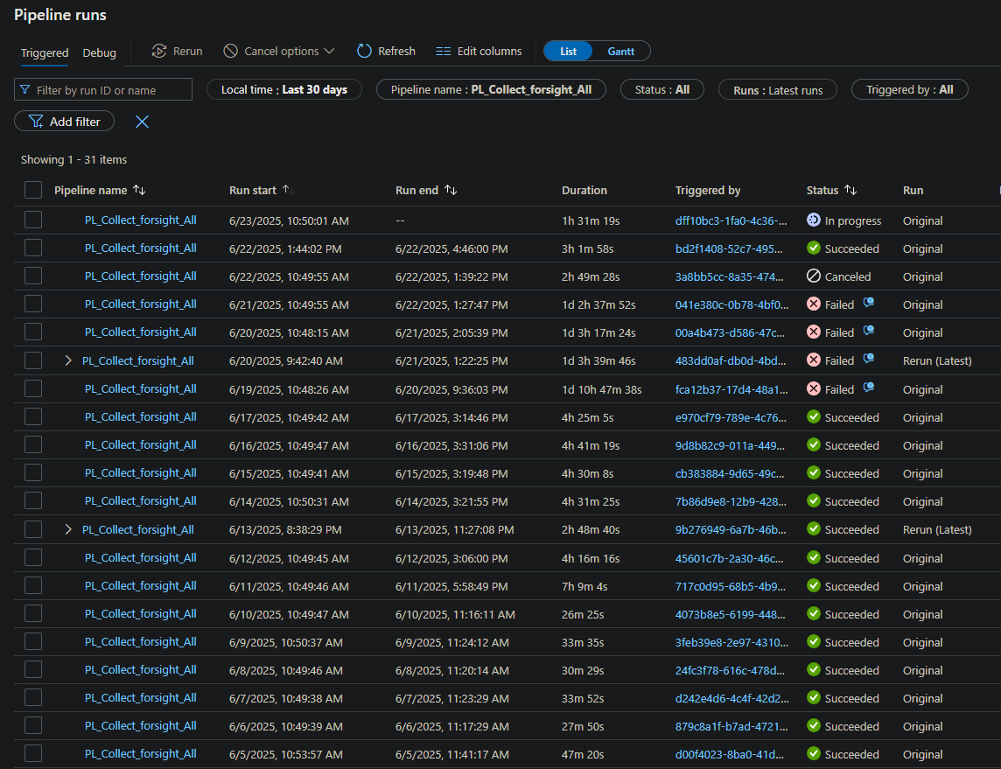Check the 6/22/2025 1:44:02 PM run
Screen dimensions: 1001x769
tap(33, 248)
